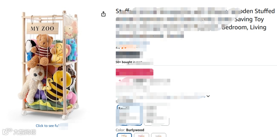
Task: Open the orange star rating popover
Action: pos(128,48)
